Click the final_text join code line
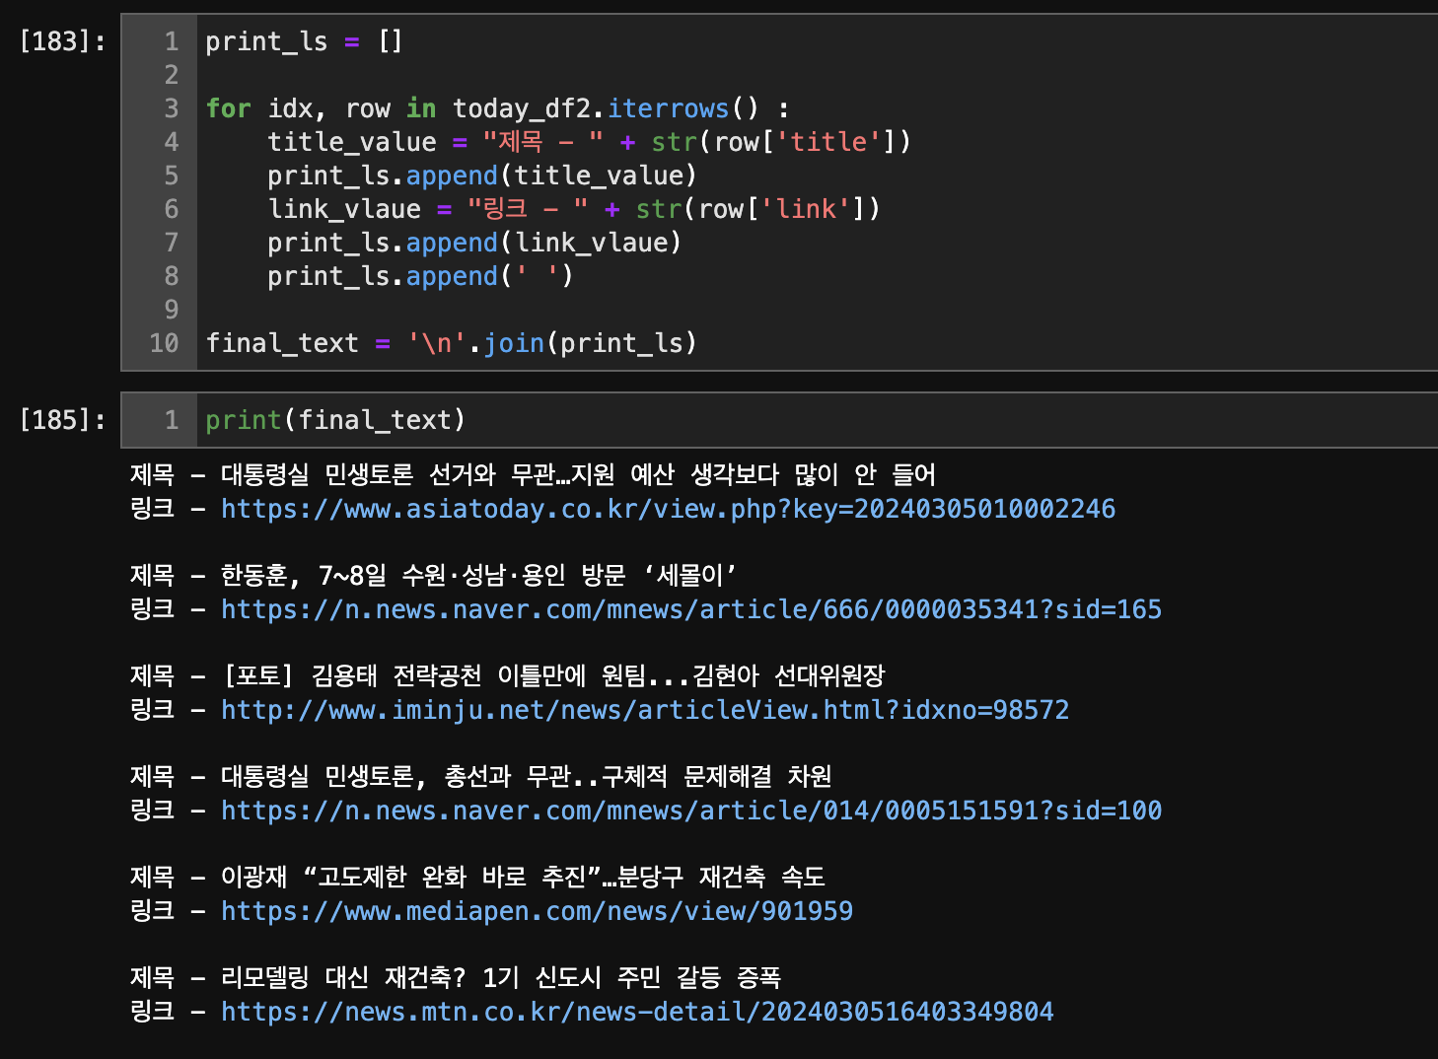The height and width of the screenshot is (1059, 1438). 451,343
